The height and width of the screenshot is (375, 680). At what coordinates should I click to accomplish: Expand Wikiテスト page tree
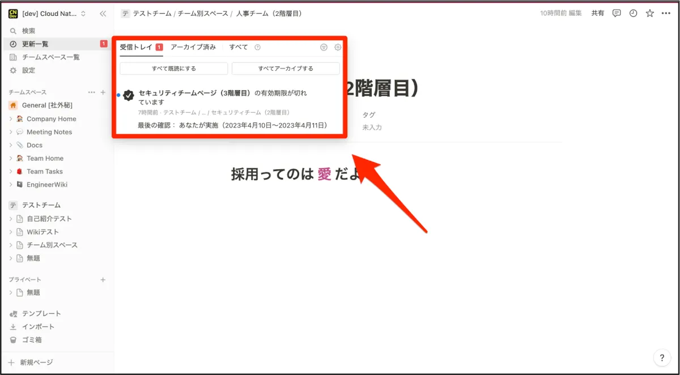point(11,232)
